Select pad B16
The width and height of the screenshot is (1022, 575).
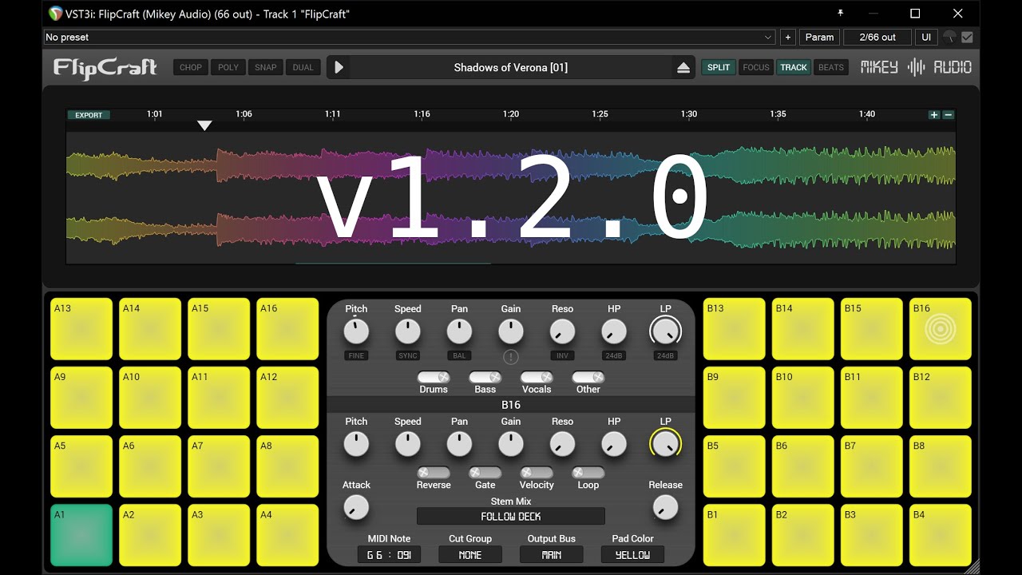click(941, 329)
